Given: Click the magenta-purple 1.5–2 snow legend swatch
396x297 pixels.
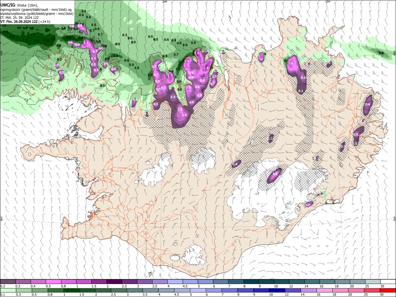Looking at the screenshot, I should click(x=99, y=282).
